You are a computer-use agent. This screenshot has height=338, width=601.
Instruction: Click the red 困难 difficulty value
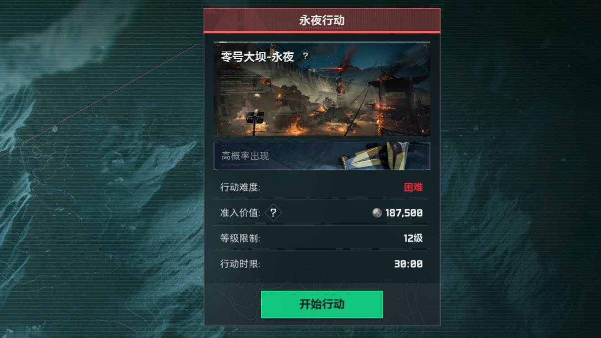413,187
